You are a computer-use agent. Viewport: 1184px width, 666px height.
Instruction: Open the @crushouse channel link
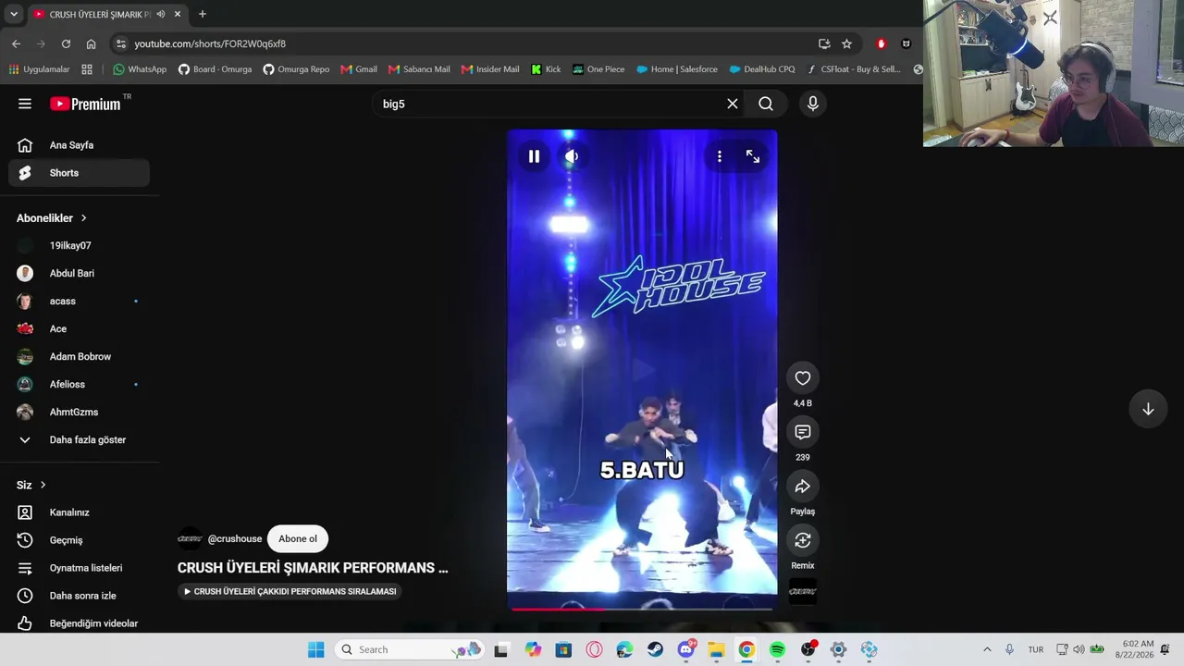(x=235, y=538)
